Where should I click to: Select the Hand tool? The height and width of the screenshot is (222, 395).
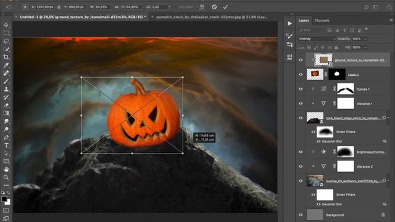(6, 170)
